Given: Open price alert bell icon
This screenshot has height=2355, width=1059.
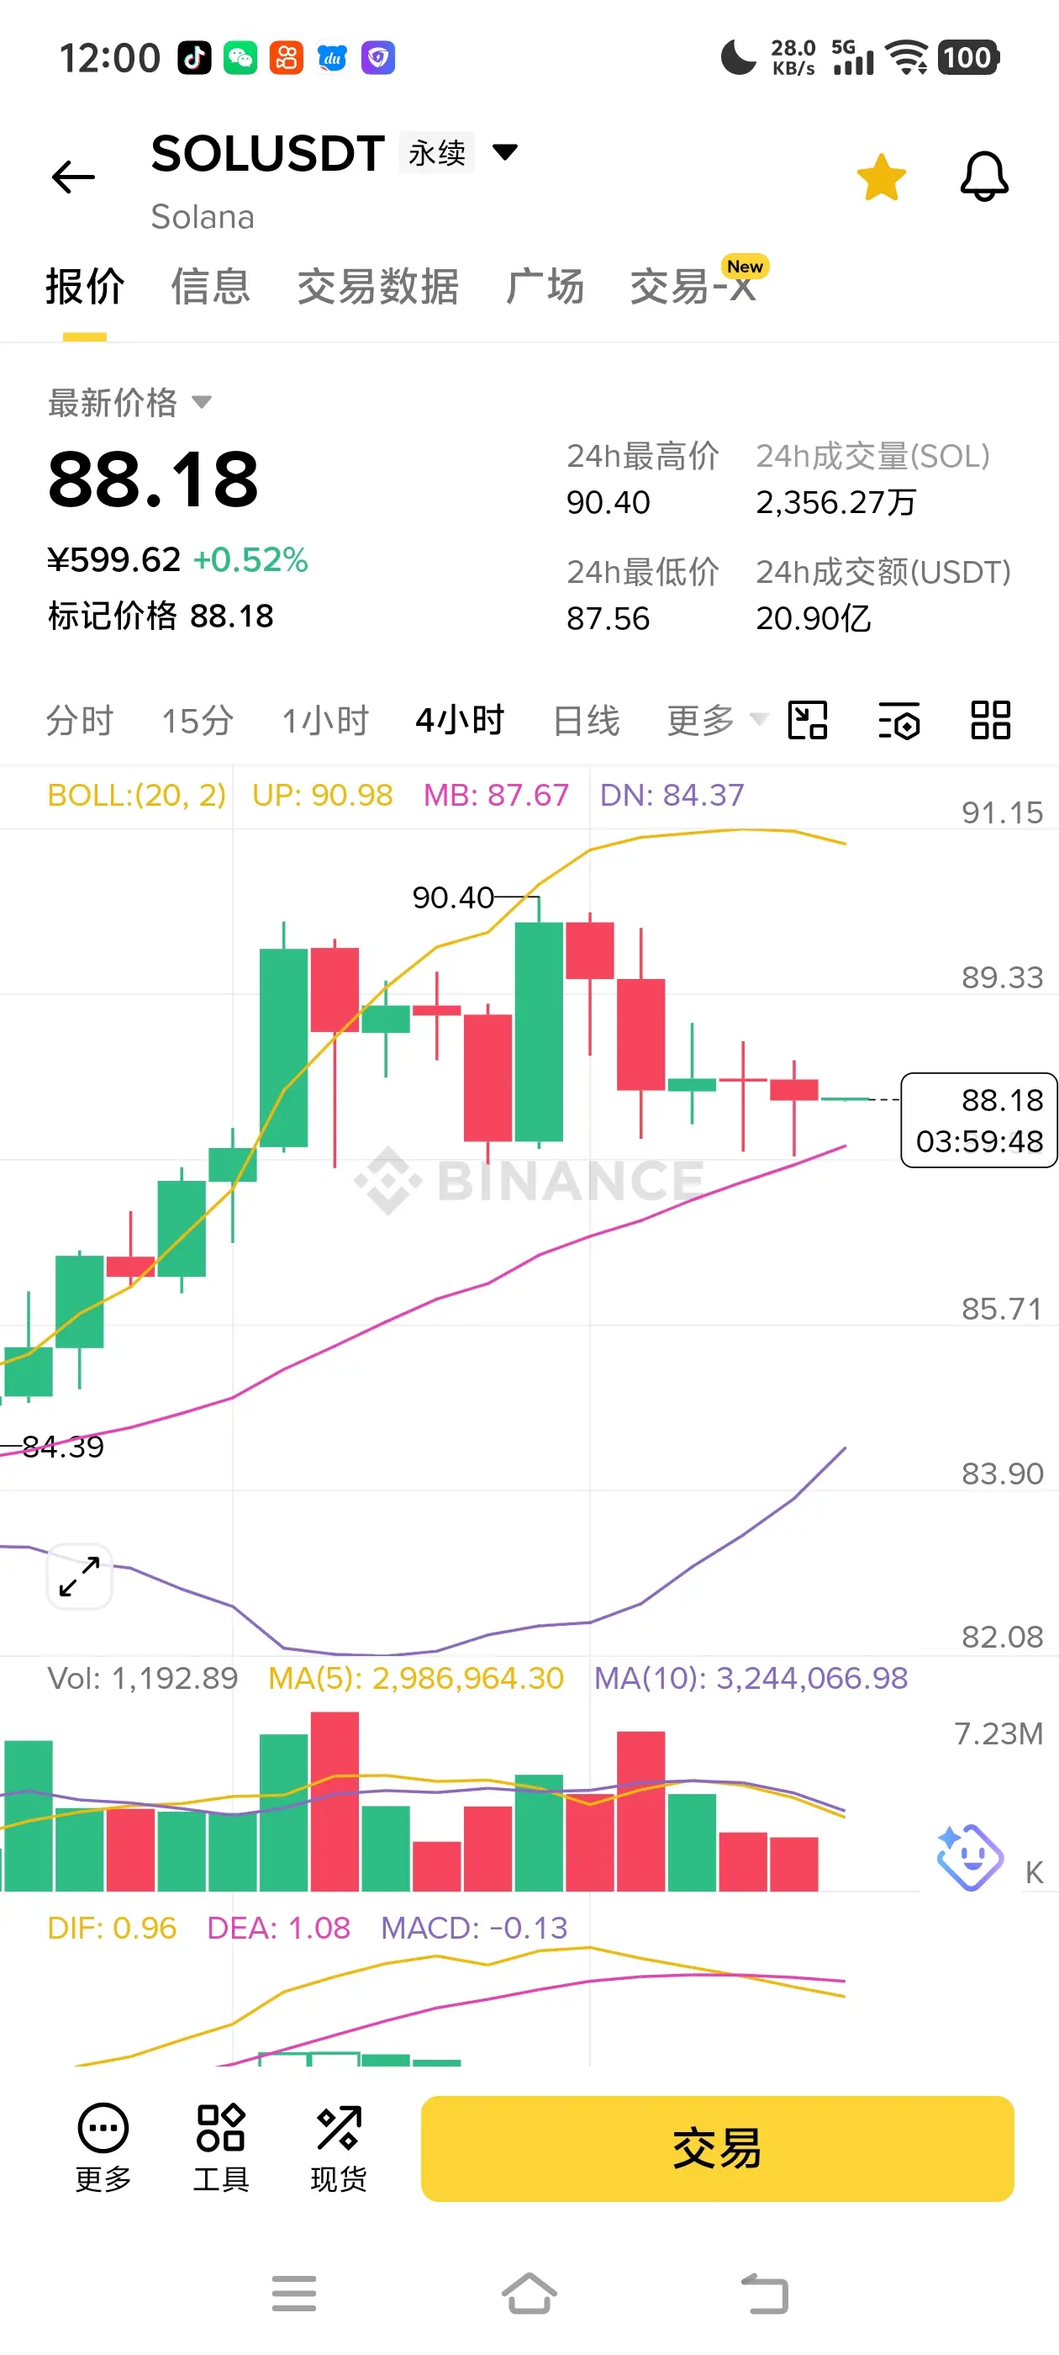Looking at the screenshot, I should pyautogui.click(x=984, y=177).
